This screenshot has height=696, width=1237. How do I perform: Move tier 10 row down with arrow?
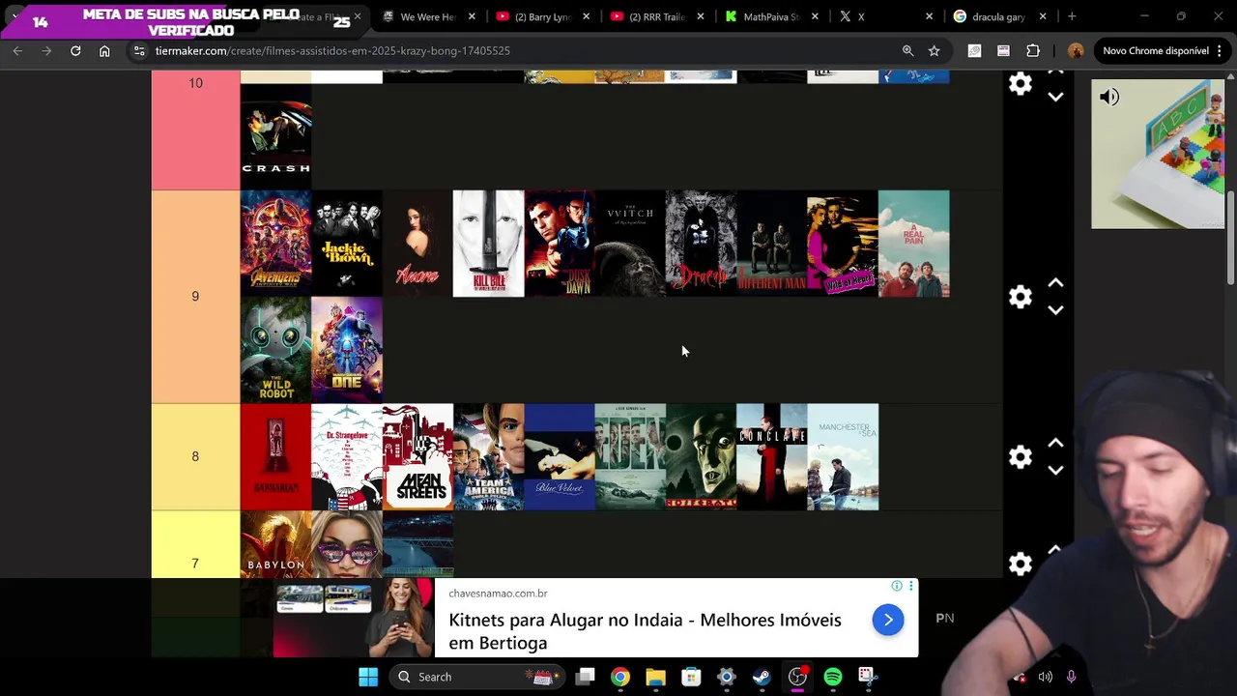(1055, 97)
